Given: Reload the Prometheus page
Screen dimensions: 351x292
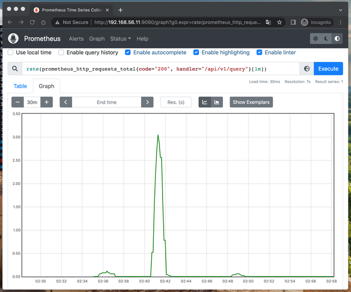Looking at the screenshot, I should click(x=32, y=22).
